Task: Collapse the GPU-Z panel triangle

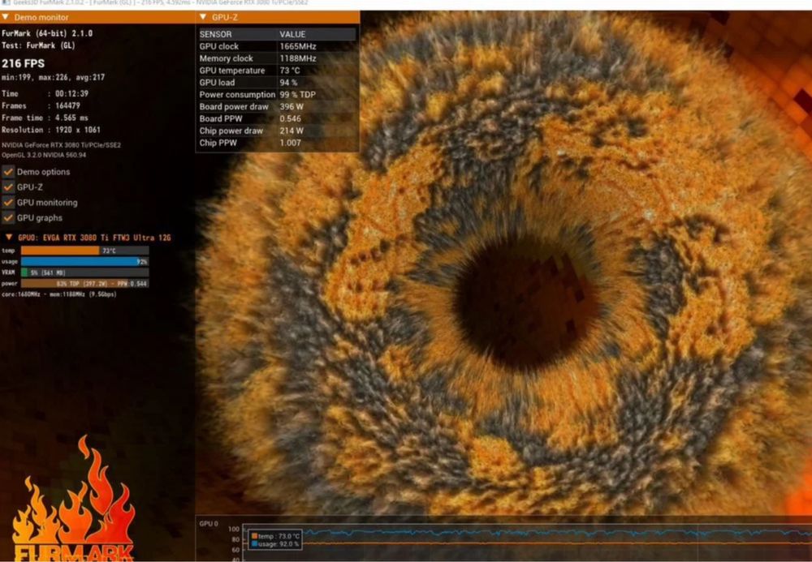Action: pos(203,17)
